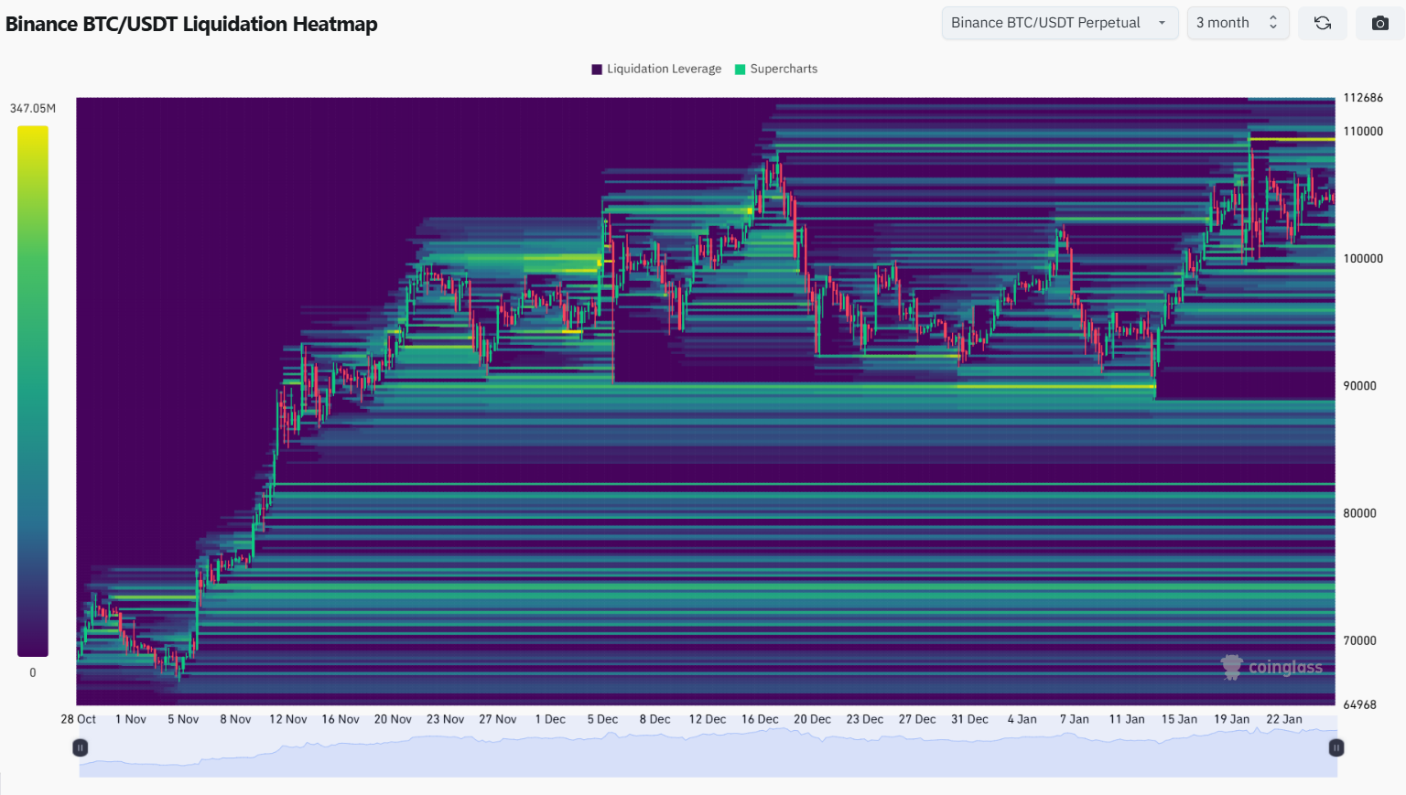Click the 12 Dec date label

(708, 719)
